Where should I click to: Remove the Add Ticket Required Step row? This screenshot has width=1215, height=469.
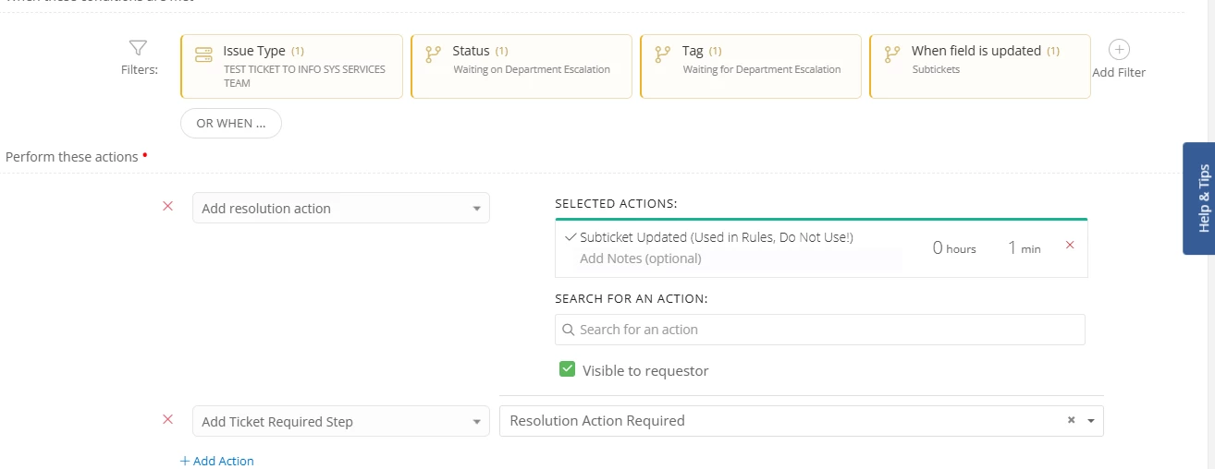[x=167, y=419]
